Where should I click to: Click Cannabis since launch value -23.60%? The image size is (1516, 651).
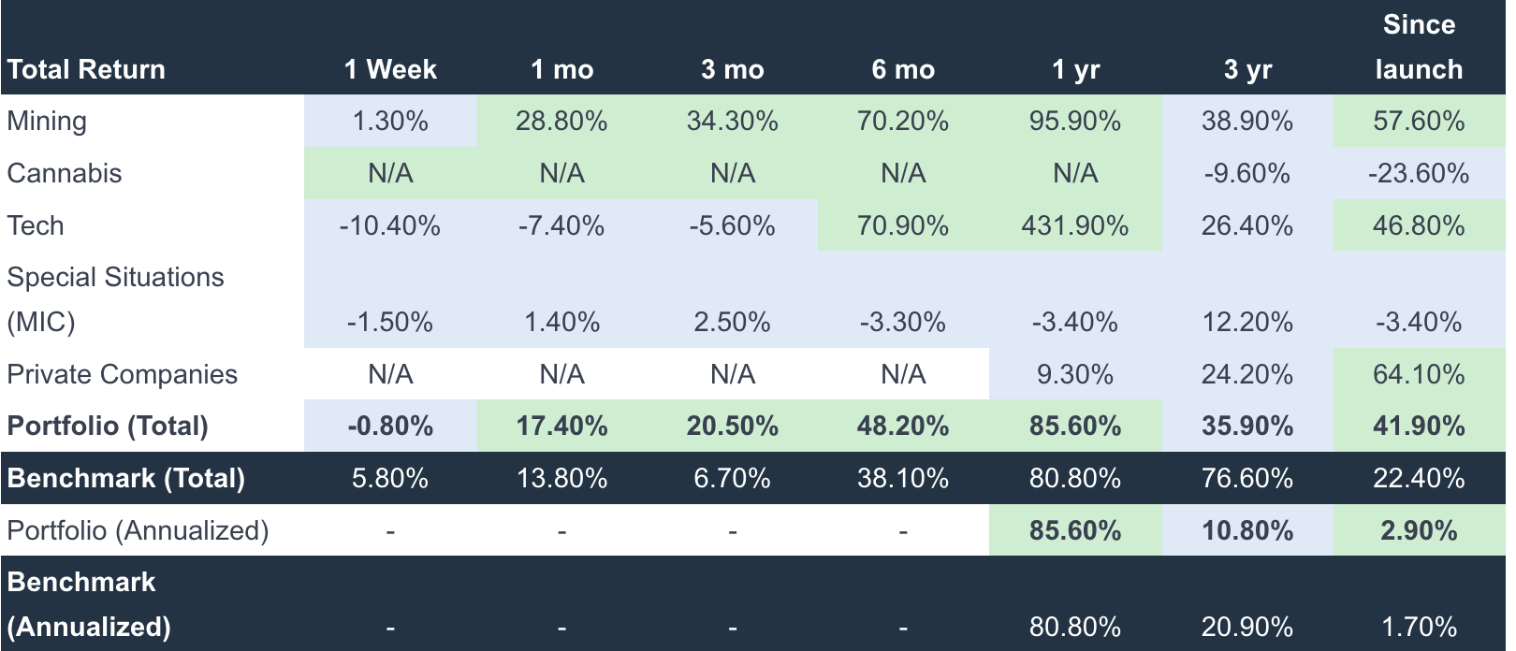click(x=1418, y=173)
